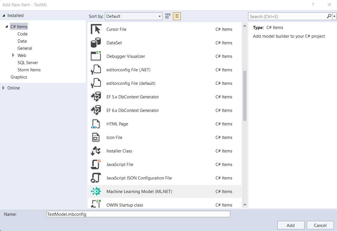The height and width of the screenshot is (231, 337).
Task: Click the JavaScript JSON Configuration File icon
Action: click(96, 178)
